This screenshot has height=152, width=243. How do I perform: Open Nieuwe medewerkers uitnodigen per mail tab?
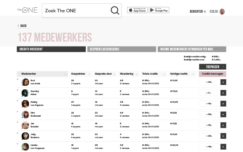pyautogui.click(x=192, y=49)
